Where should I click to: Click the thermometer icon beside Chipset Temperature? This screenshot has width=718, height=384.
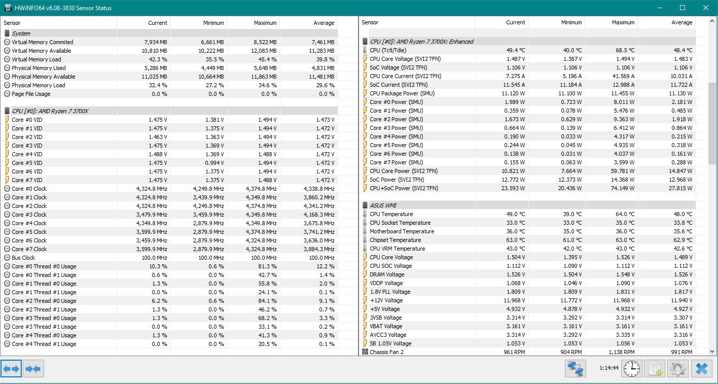click(x=365, y=240)
